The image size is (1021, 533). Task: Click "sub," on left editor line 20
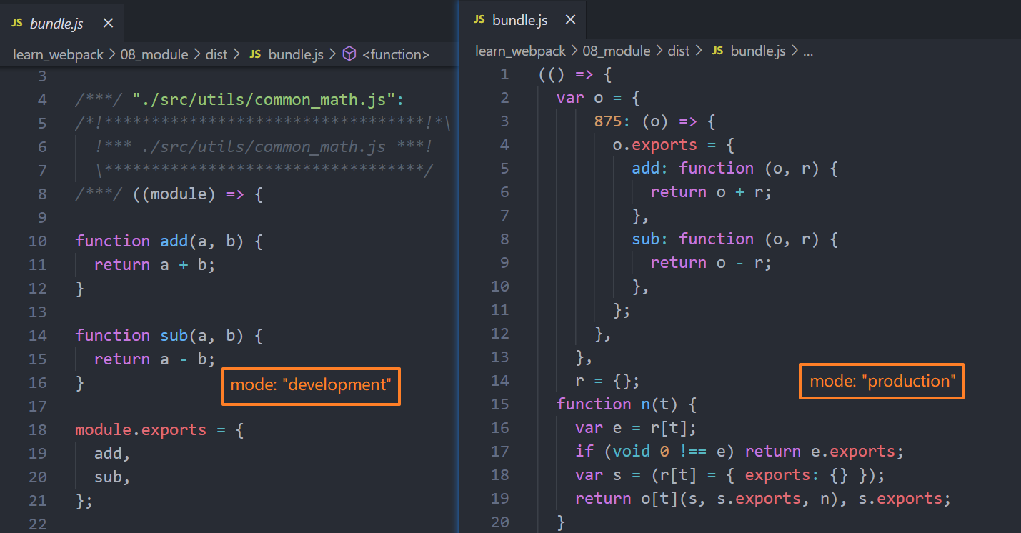[113, 477]
